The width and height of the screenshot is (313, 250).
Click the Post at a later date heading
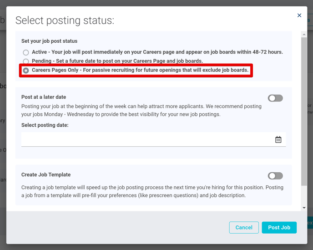coord(44,97)
